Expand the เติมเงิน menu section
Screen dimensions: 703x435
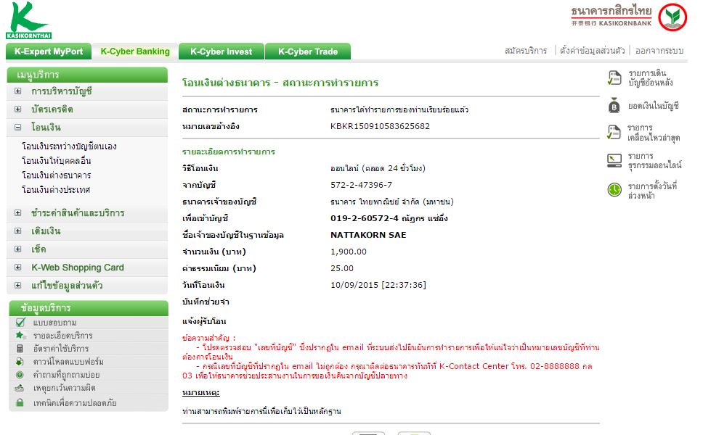tap(17, 231)
